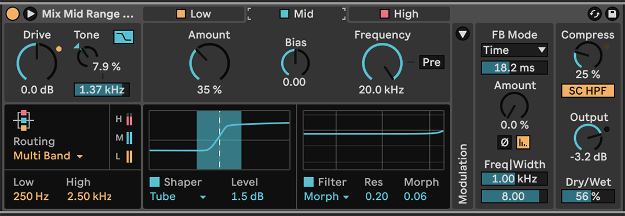
Task: Click the orange Drive indicator dot
Action: [59, 49]
